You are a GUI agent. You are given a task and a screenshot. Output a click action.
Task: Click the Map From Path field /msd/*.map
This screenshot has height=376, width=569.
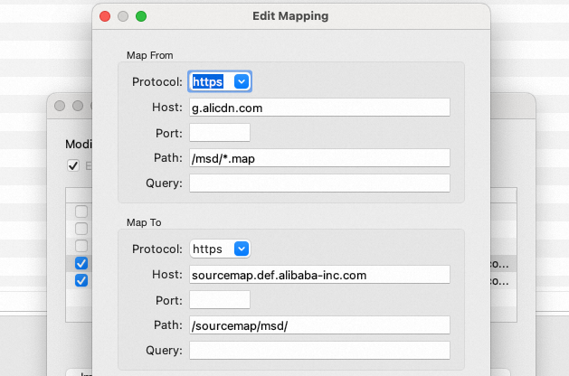coord(319,157)
